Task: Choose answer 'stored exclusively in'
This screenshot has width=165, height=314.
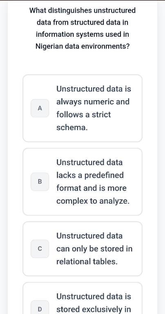Action: [x=82, y=298]
